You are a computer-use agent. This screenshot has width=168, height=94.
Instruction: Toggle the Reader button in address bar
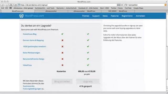(119, 5)
